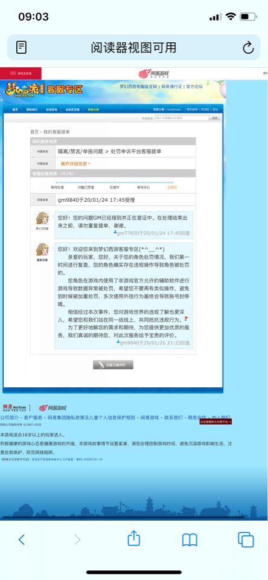Screen dimensions: 268x580
Task: Open the red 游戏全目录 menu
Action: (21, 73)
